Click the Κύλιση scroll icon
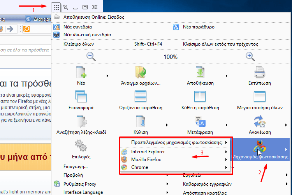Viewport: 292px width, 195px height. pyautogui.click(x=141, y=121)
